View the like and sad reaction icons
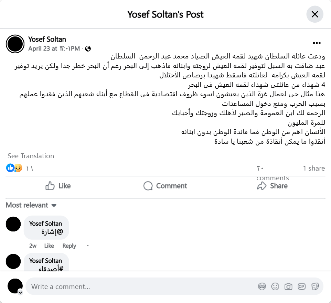Screen dimensions: 331x303 click(14, 168)
